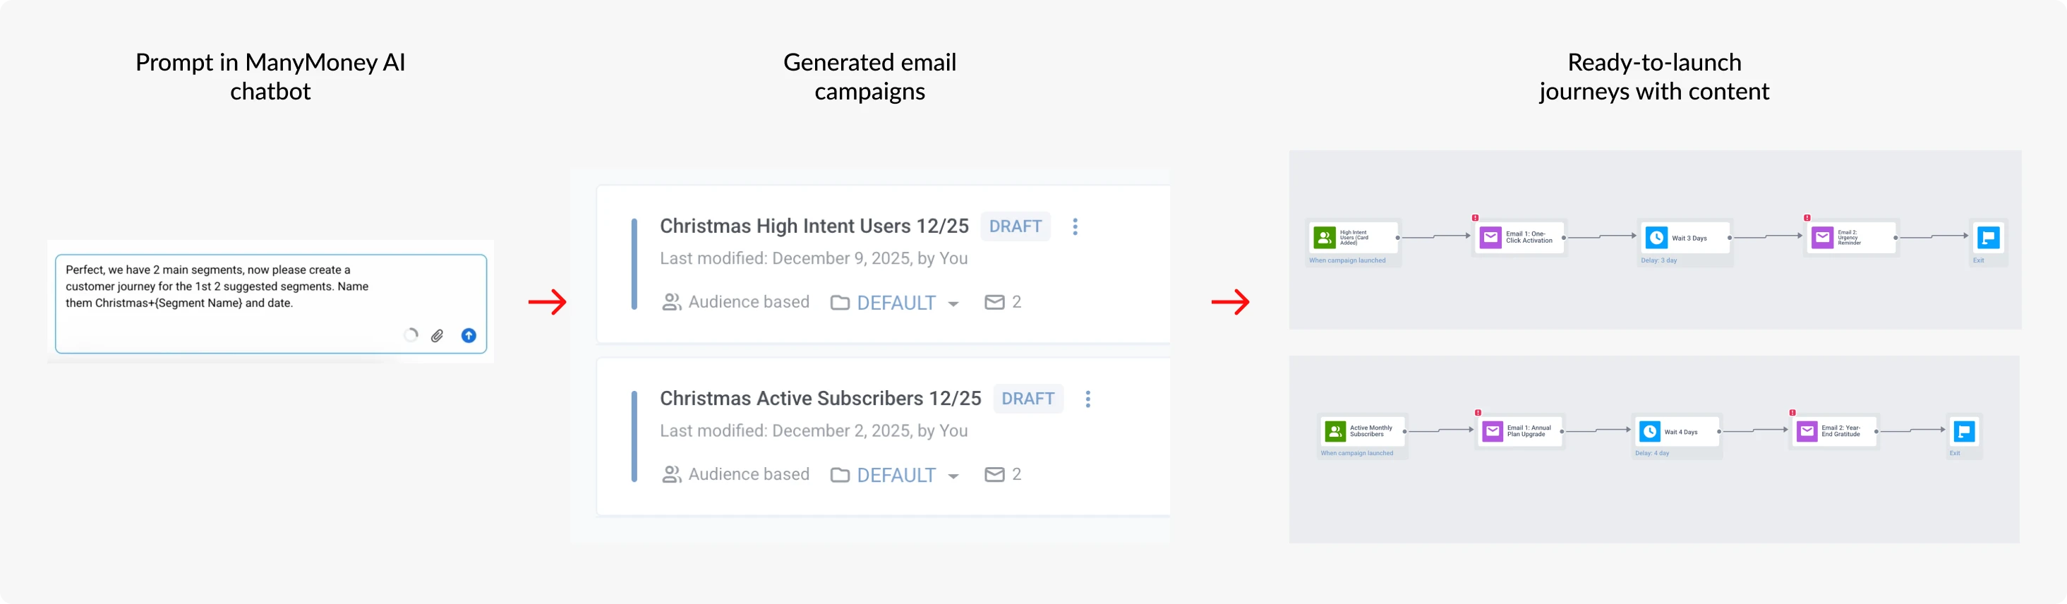
Task: Click the paperclip attachment icon in the chatbot
Action: pos(438,335)
